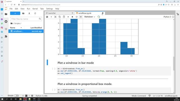180x101 pixels.
Task: Click the WindroseAxes bar code cell
Action: tap(114, 71)
